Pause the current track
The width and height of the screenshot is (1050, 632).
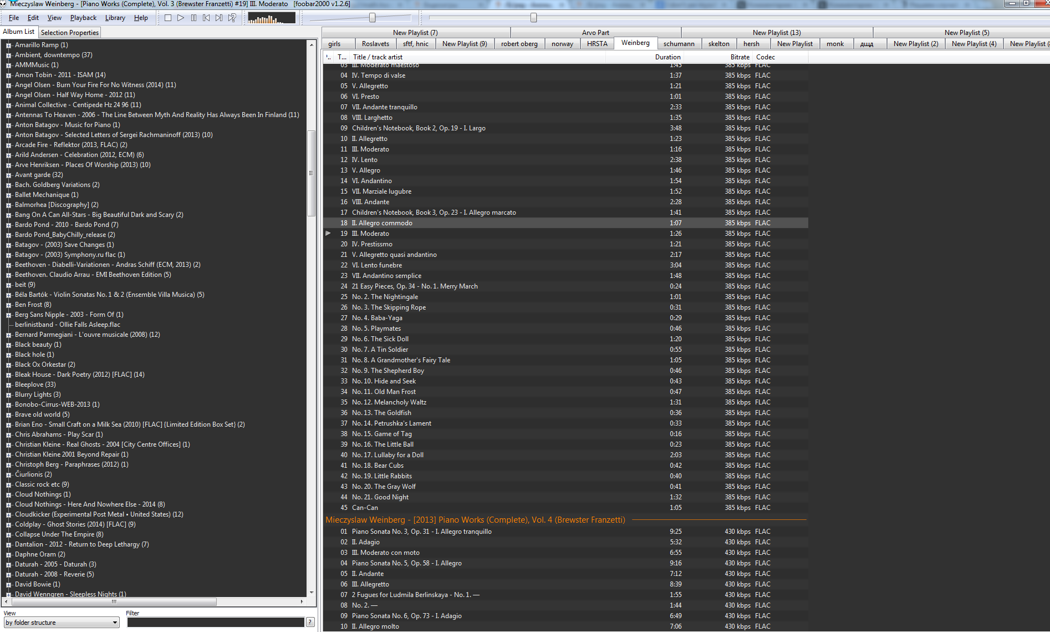click(x=193, y=18)
